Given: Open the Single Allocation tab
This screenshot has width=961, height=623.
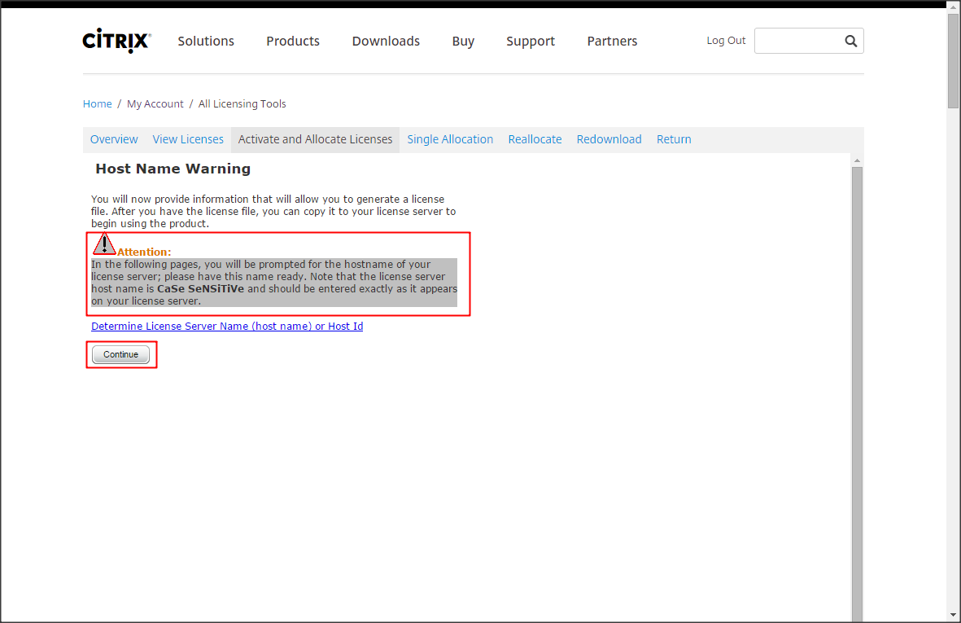Looking at the screenshot, I should tap(450, 139).
